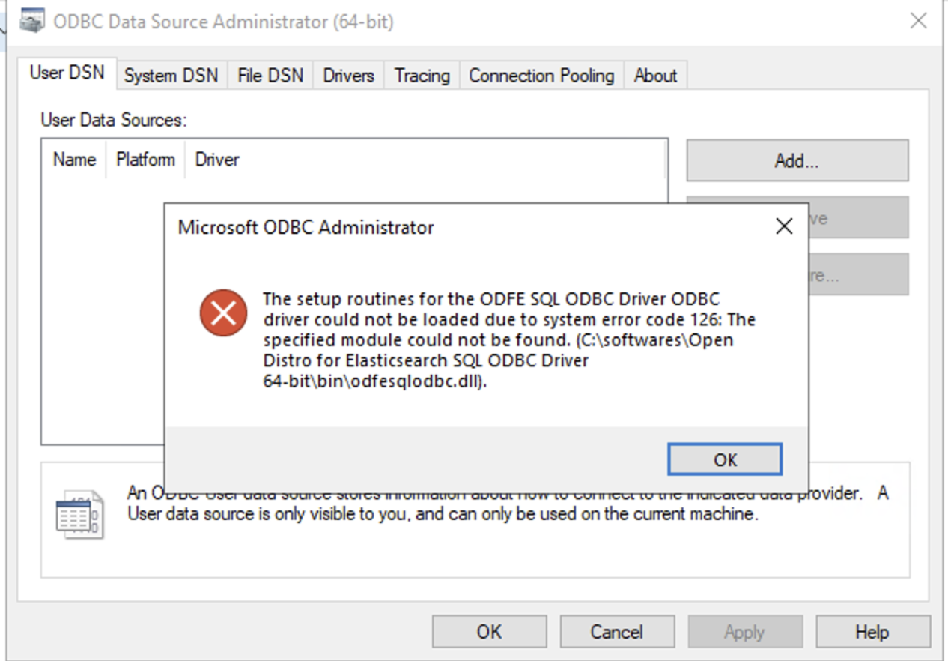The width and height of the screenshot is (948, 661).
Task: Open the File DSN tab
Action: pos(269,75)
